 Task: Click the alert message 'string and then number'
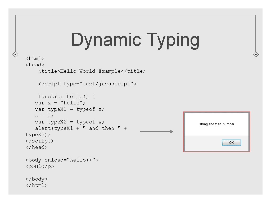tap(217, 124)
